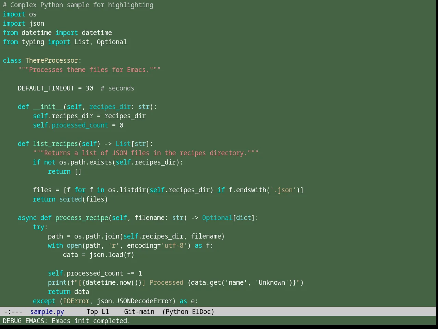The height and width of the screenshot is (329, 438).
Task: Click the Top position indicator in mode line
Action: tap(92, 312)
